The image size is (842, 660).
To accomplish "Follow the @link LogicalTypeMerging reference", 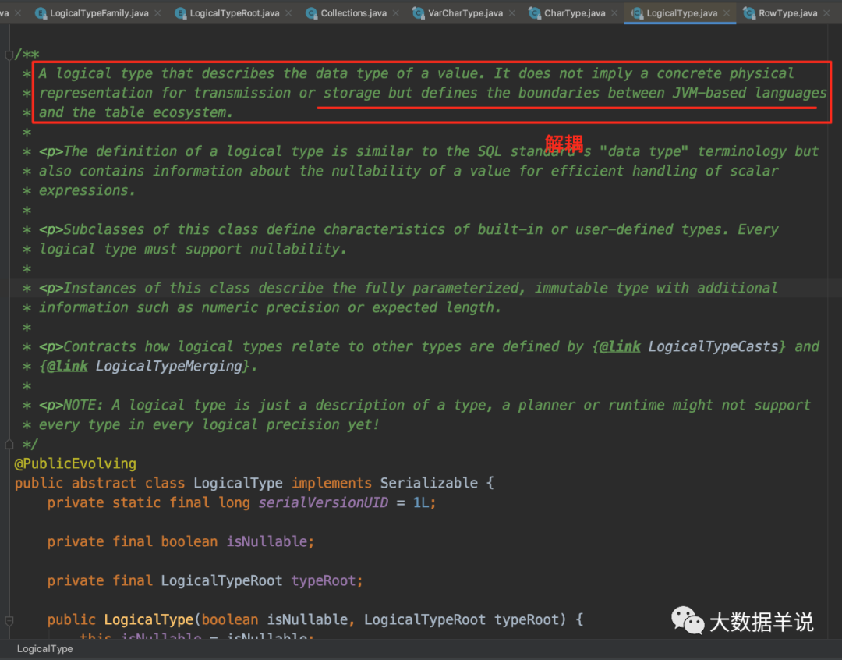I will coord(168,366).
